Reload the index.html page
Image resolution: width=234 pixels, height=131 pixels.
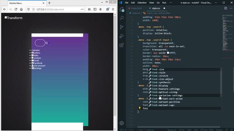pos(16,9)
